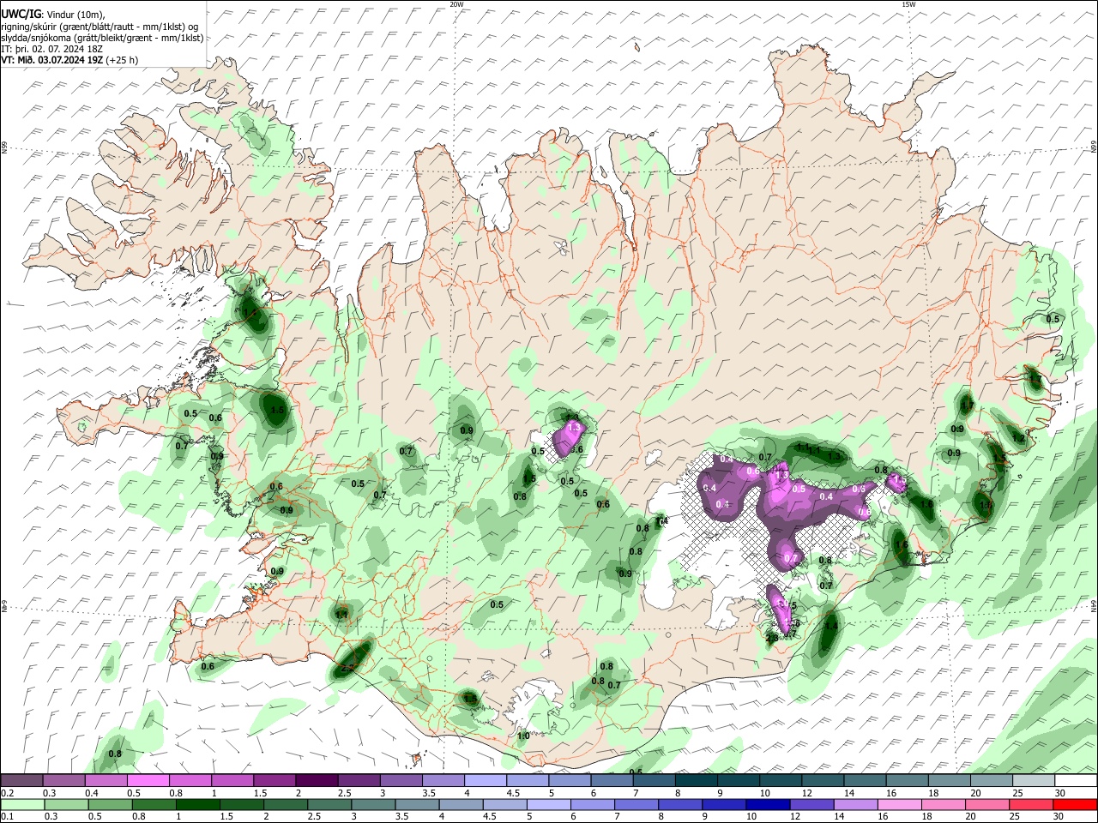The width and height of the screenshot is (1098, 823).
Task: Click the 'slydda/snjókoma' legend description line
Action: (x=102, y=38)
